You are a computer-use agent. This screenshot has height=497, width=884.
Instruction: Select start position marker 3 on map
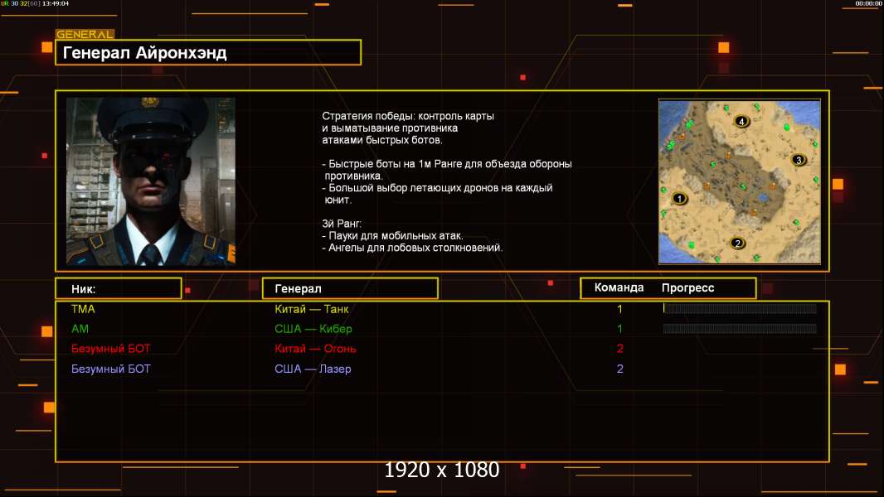pos(798,160)
